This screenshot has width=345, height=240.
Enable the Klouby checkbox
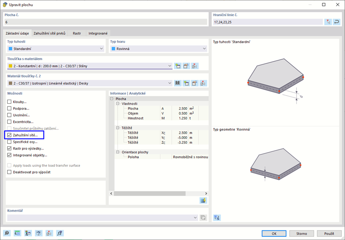point(9,102)
